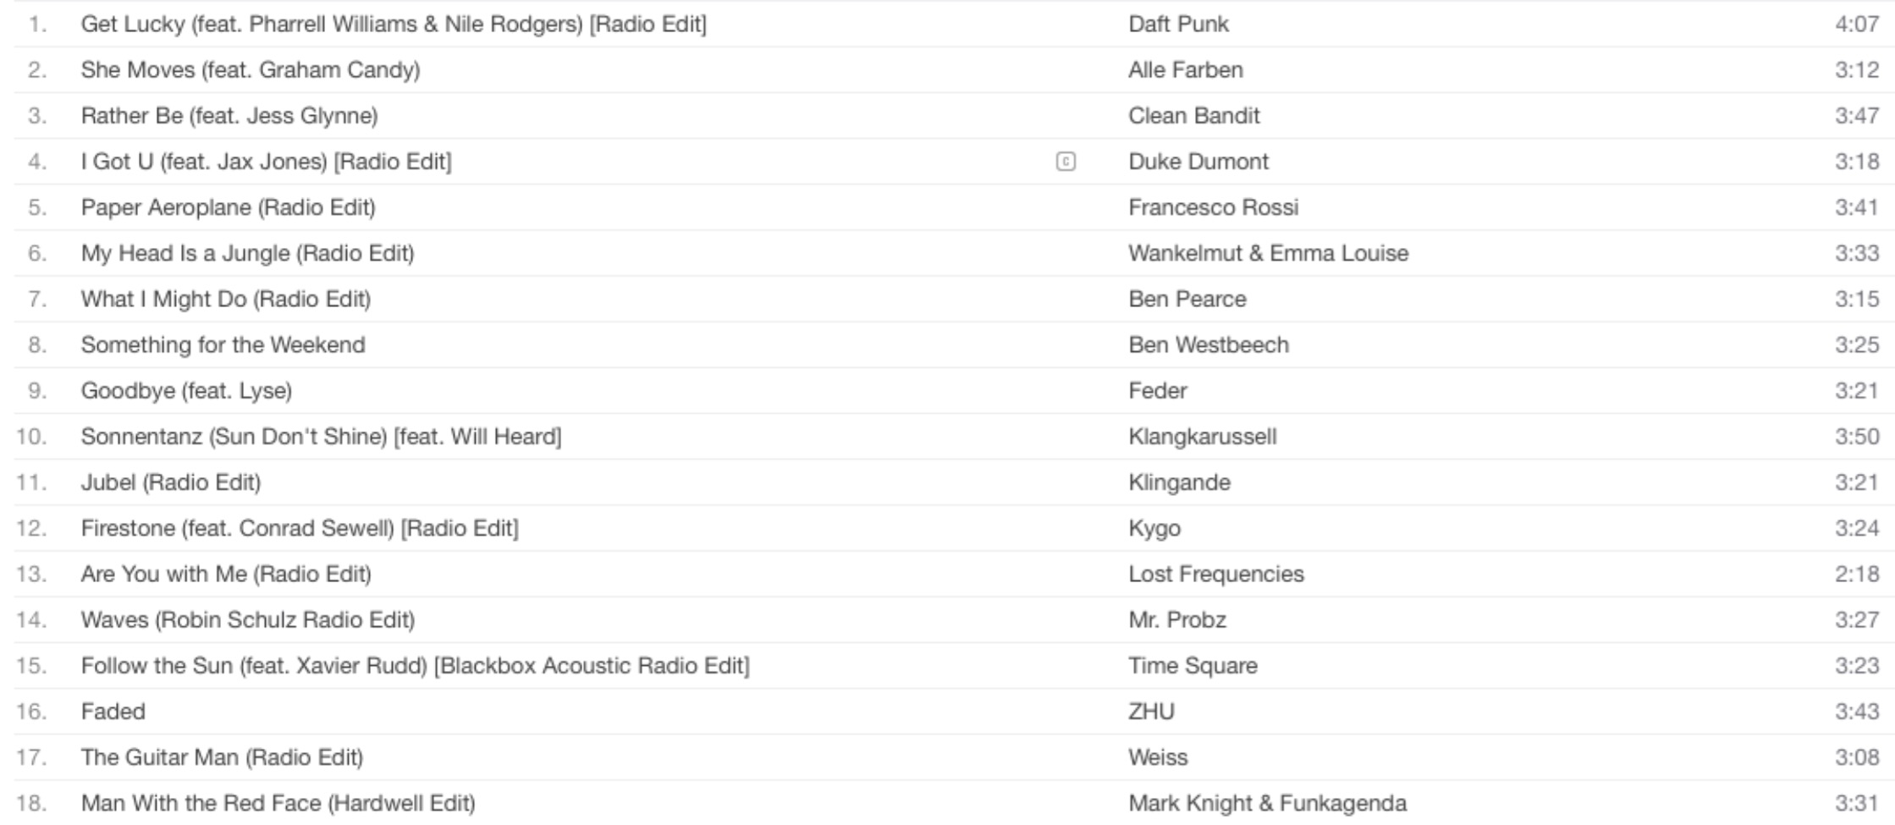Open the Daft Punk artist link
Image resolution: width=1895 pixels, height=825 pixels.
click(x=1178, y=24)
